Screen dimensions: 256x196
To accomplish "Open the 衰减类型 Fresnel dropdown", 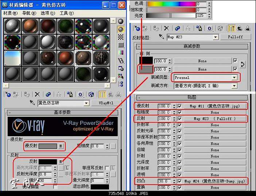I will 234,77.
